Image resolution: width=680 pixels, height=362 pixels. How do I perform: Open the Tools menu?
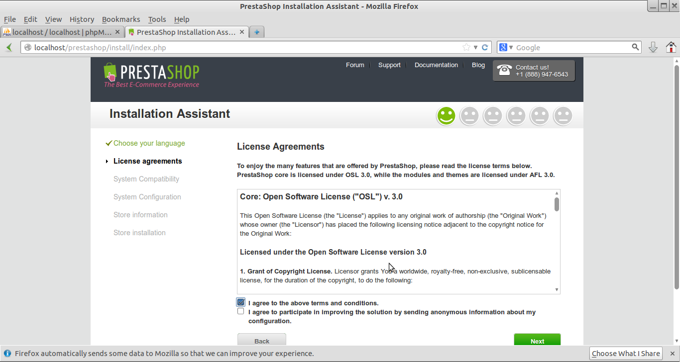(x=157, y=19)
